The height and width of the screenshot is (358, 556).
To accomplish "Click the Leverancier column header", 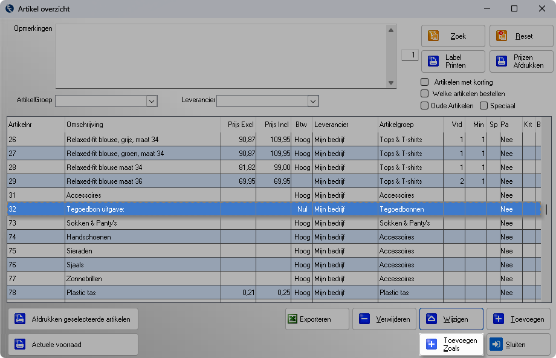I will coord(345,125).
